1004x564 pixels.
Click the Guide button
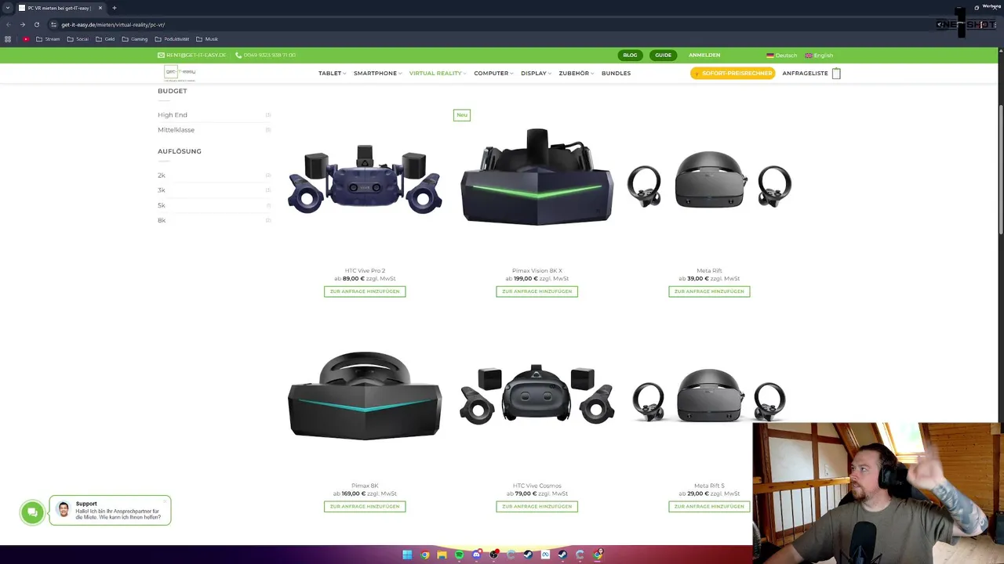(x=664, y=56)
